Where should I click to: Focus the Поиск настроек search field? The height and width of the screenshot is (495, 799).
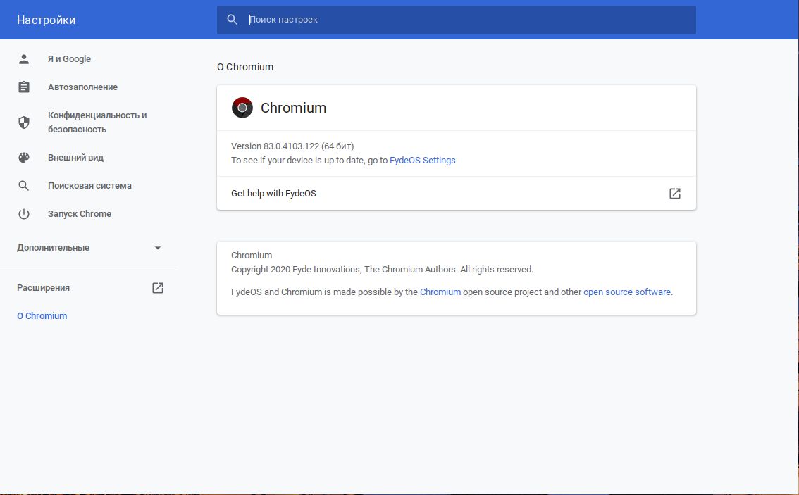tap(456, 20)
